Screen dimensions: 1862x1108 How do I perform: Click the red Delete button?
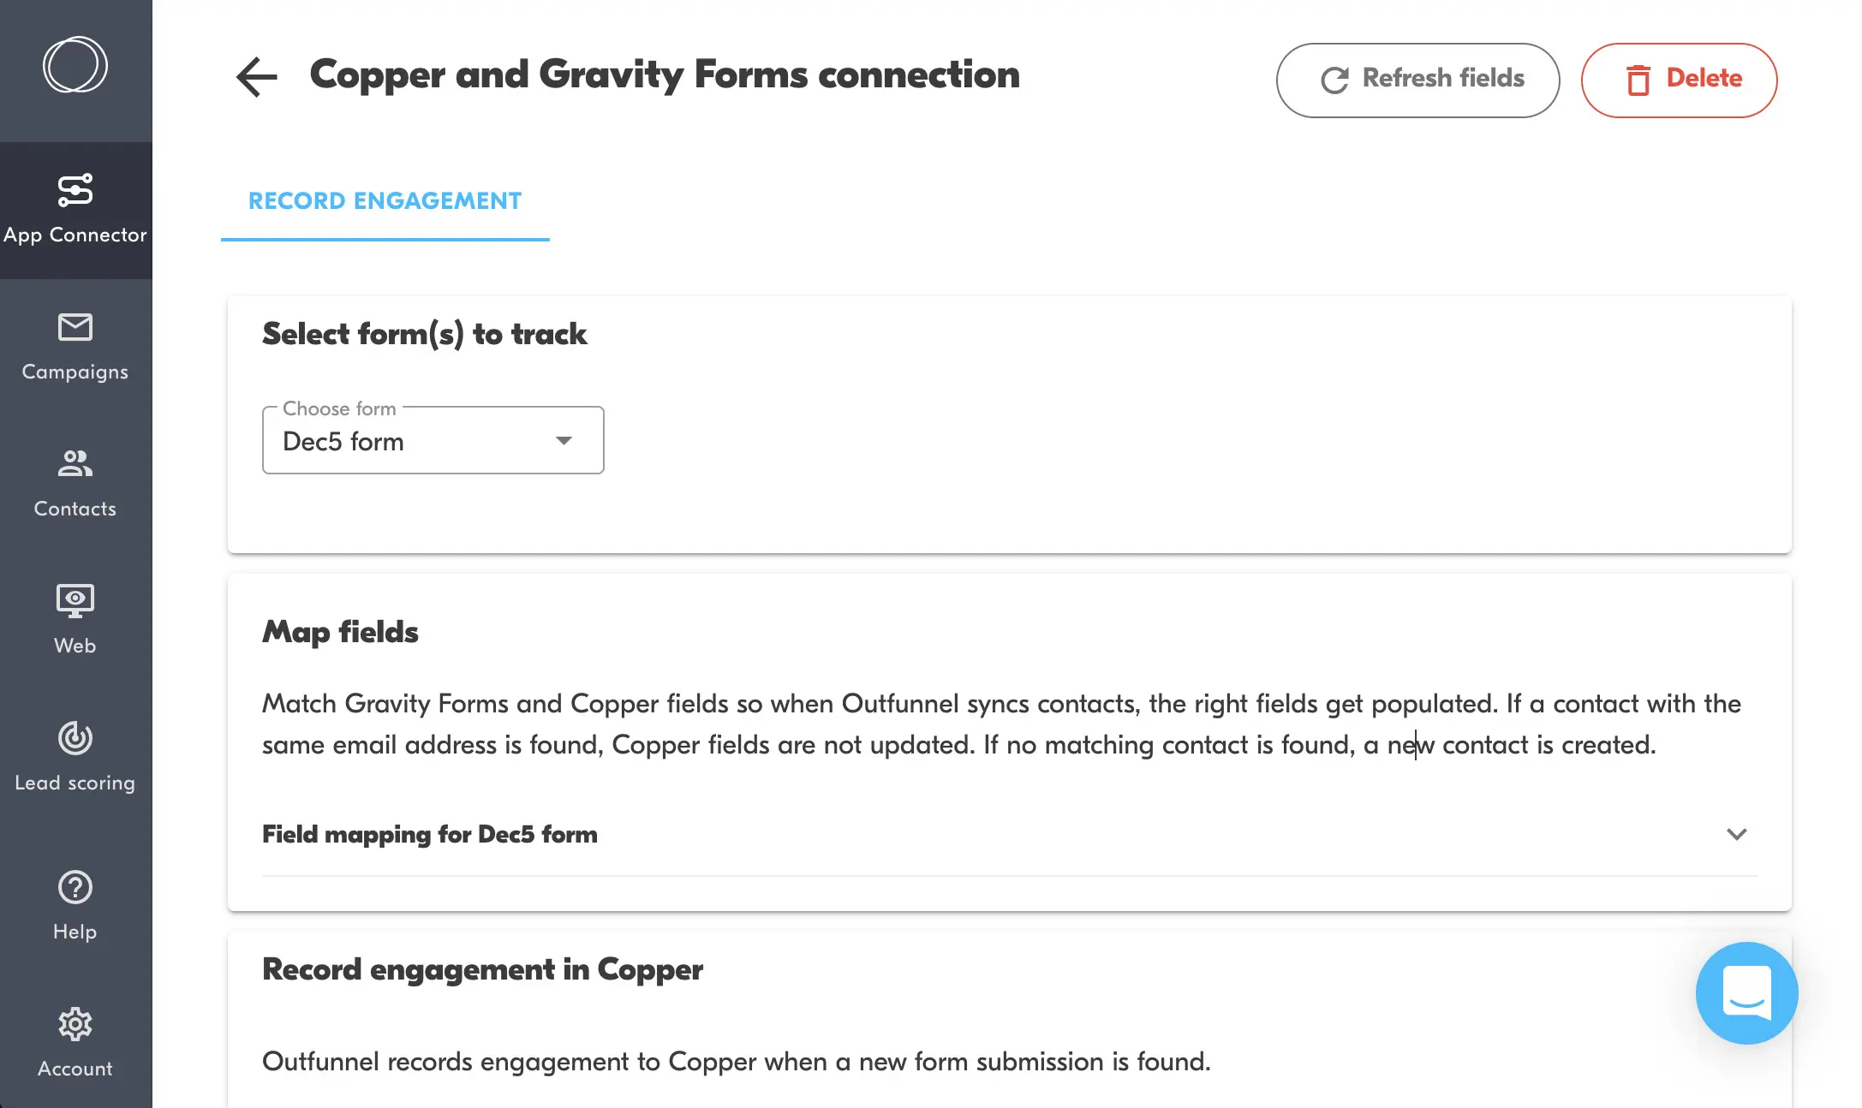(1679, 80)
